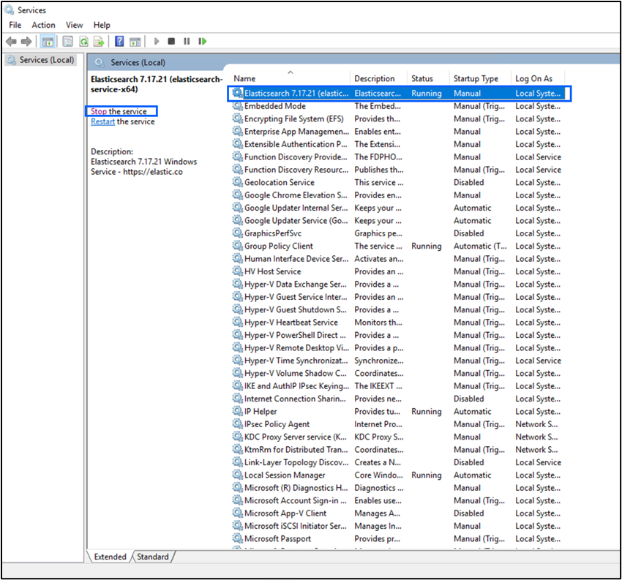
Task: Click the Refresh icon in the toolbar
Action: click(x=84, y=41)
